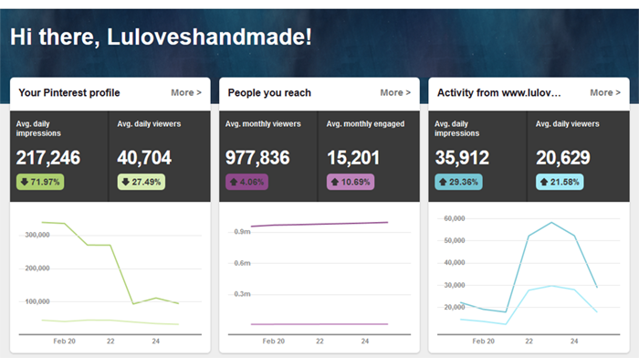Click the 50,000 axis label

tap(455, 240)
